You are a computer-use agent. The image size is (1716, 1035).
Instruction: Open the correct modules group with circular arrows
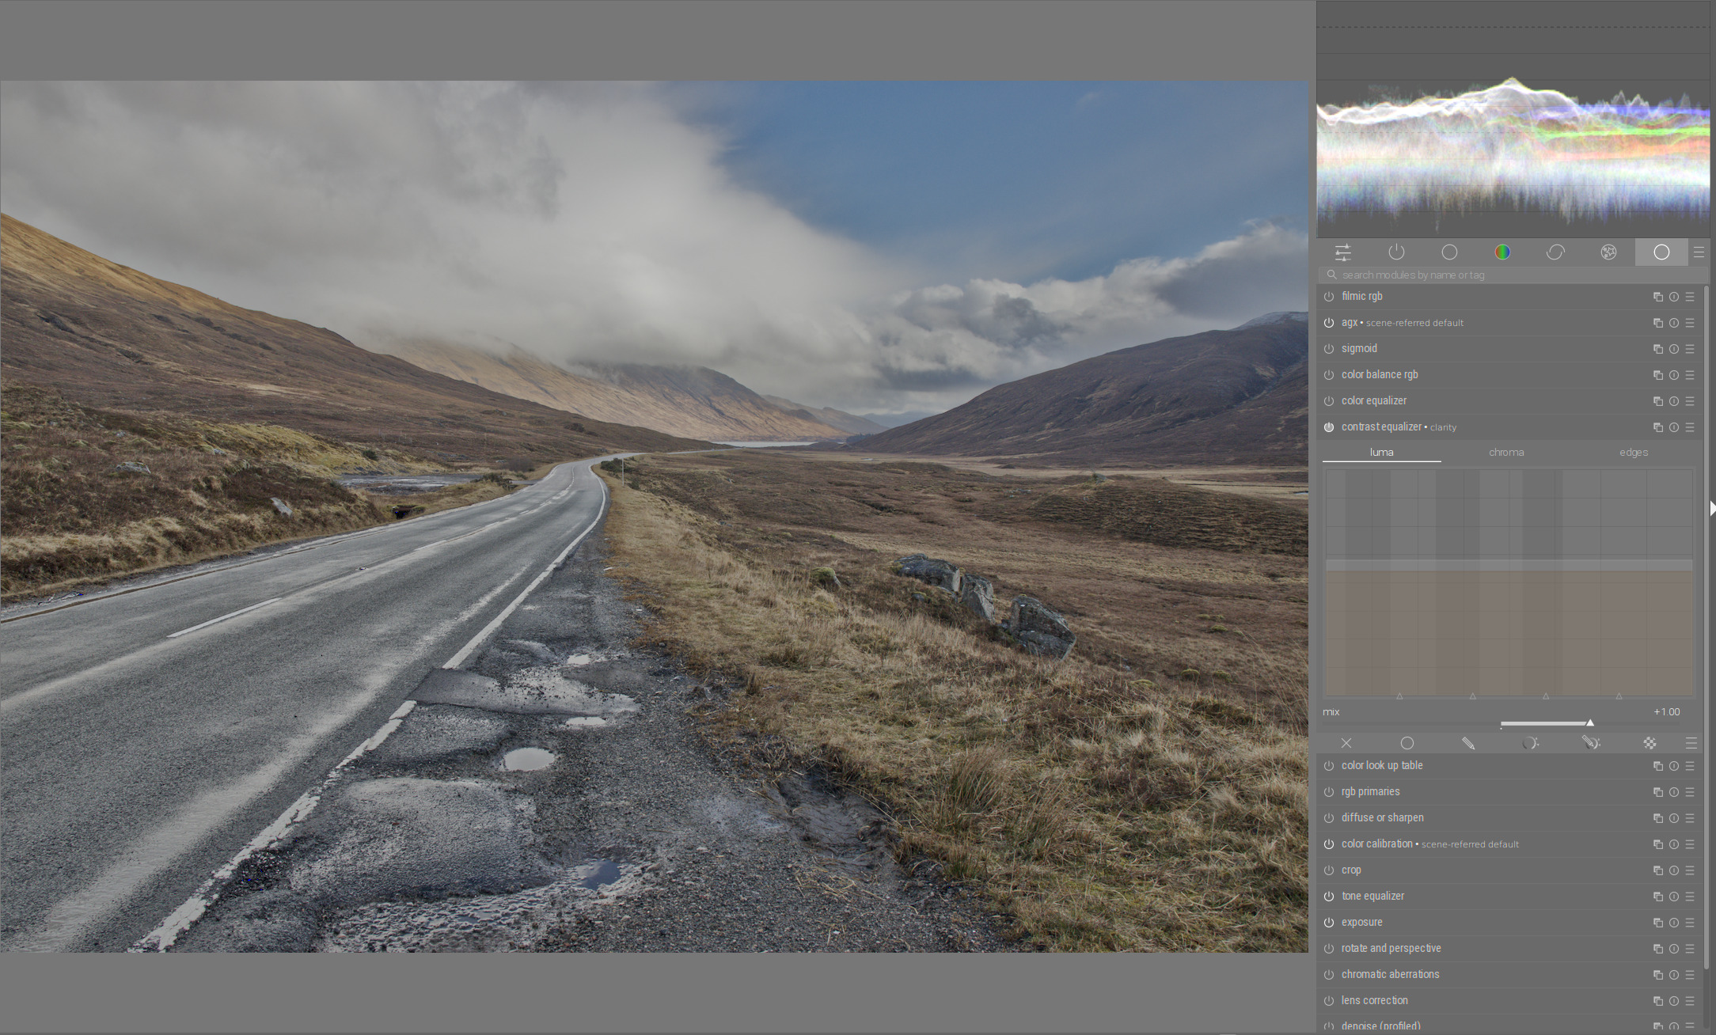click(x=1555, y=252)
